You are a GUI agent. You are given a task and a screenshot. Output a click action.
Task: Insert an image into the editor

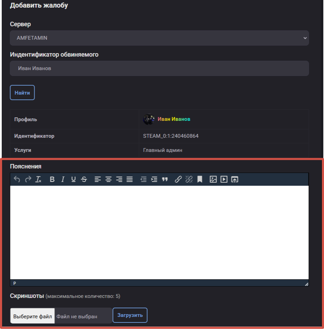(x=213, y=180)
